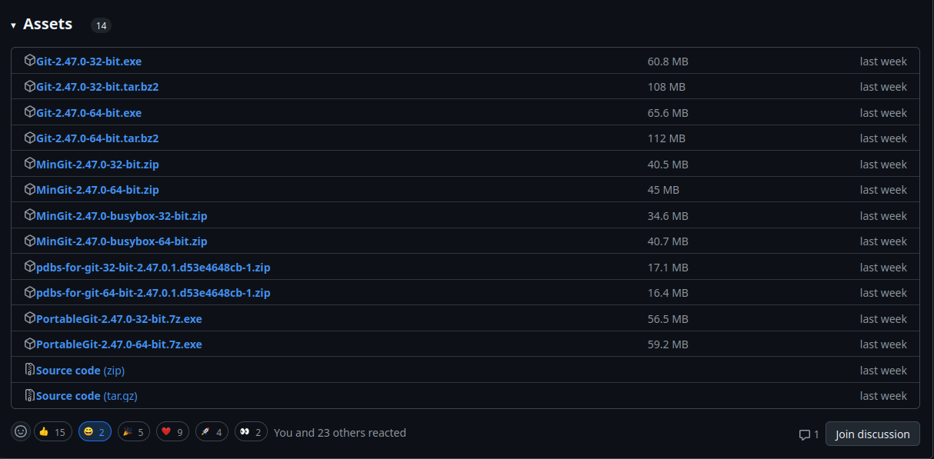Toggle the thumbs up reaction

pyautogui.click(x=52, y=432)
